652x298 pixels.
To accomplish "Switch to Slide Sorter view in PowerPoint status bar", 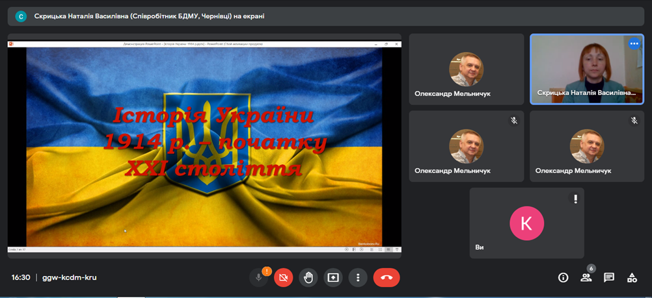I will [380, 249].
